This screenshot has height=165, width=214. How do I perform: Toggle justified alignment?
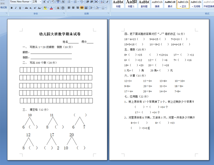tap(82, 8)
